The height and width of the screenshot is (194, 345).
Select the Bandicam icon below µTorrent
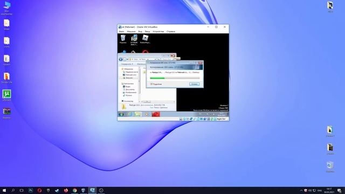click(6, 113)
